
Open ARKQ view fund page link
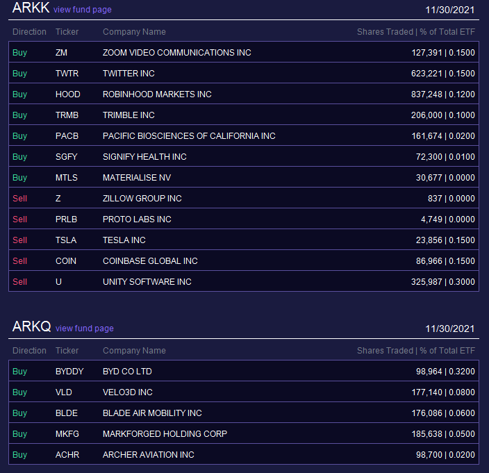click(x=85, y=329)
